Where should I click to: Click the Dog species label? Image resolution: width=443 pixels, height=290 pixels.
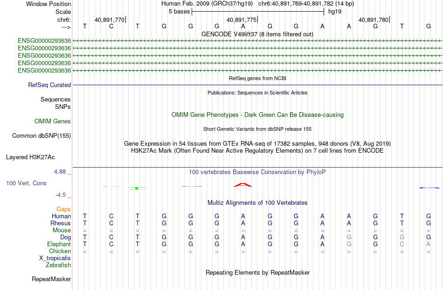(65, 237)
